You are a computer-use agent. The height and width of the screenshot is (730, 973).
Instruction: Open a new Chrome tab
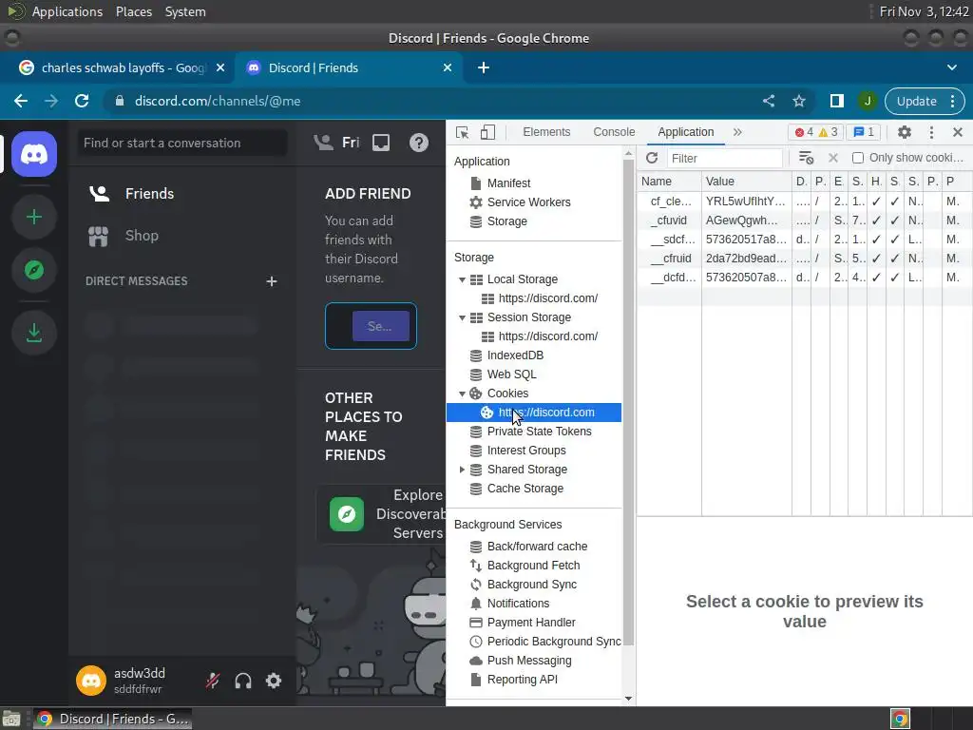click(484, 67)
